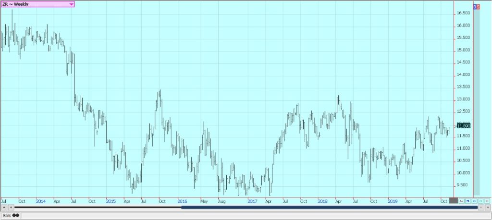Click the 12.500 price label

463,111
